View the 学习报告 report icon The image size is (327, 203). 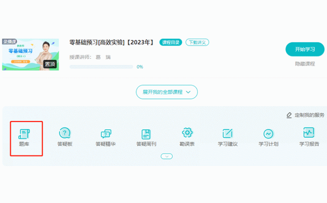click(x=309, y=133)
